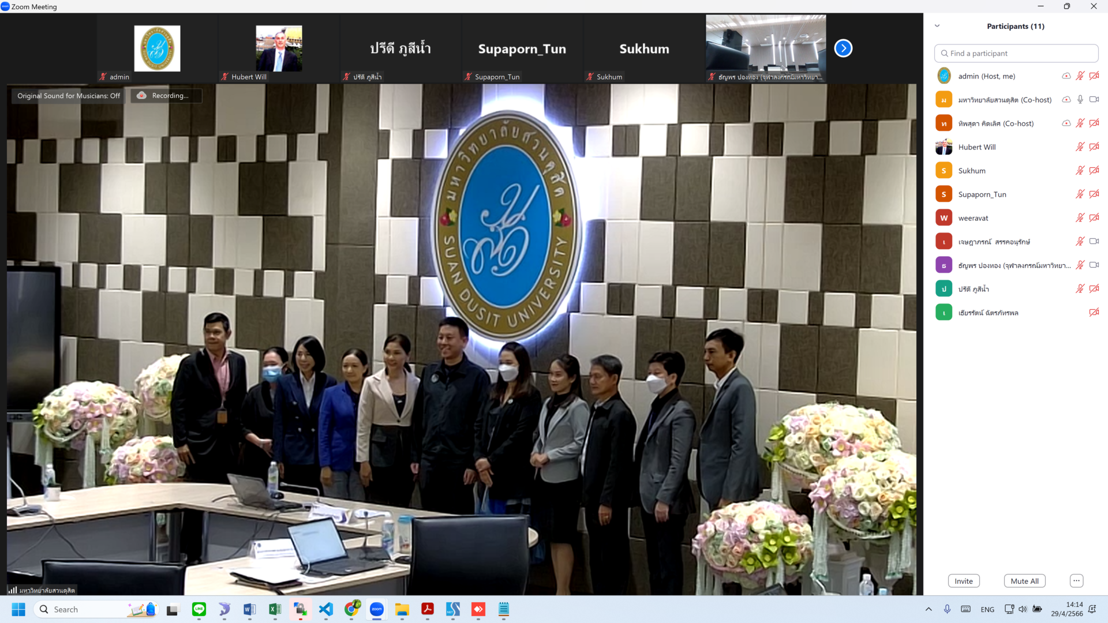Click Hubert Will avatar in participants list
The width and height of the screenshot is (1108, 623).
click(x=944, y=147)
